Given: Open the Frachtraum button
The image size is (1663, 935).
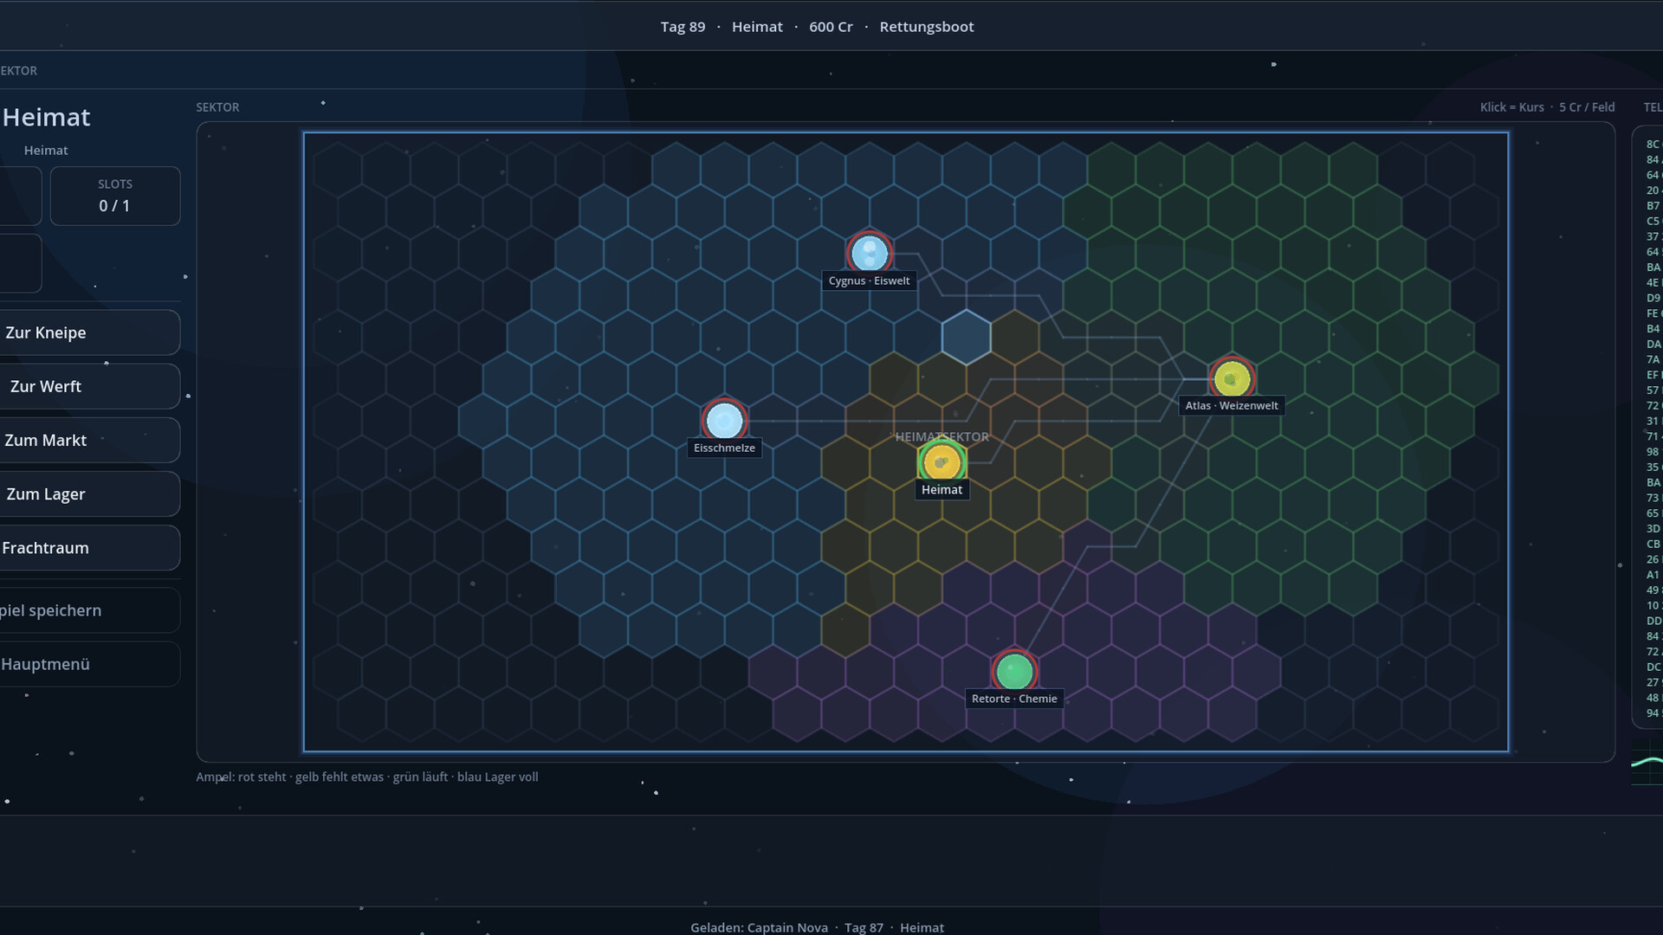Looking at the screenshot, I should [x=90, y=548].
